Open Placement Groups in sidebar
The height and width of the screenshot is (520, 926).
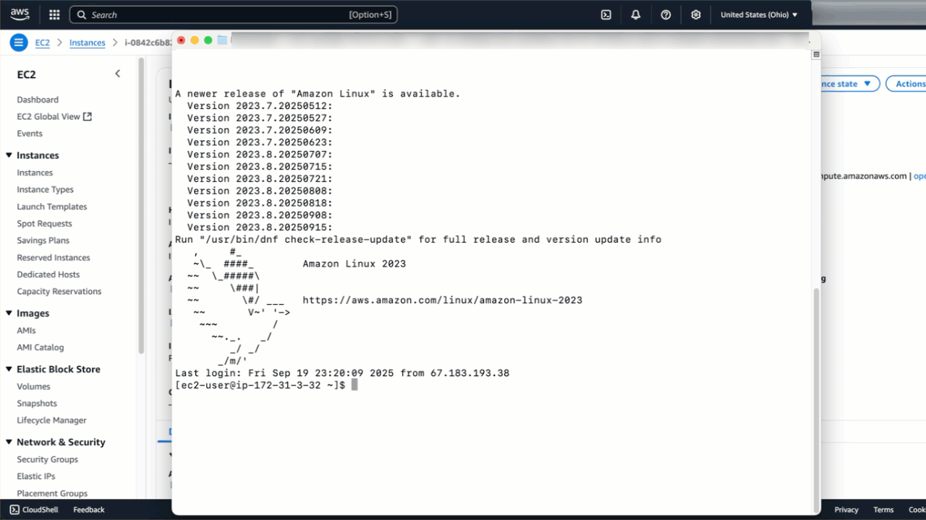point(52,493)
